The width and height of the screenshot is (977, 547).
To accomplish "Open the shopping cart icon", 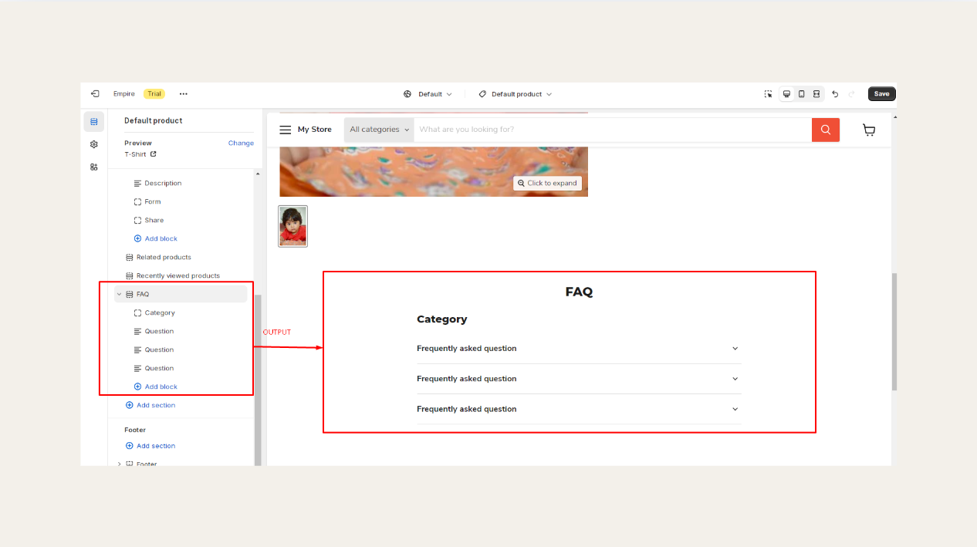I will (x=869, y=130).
